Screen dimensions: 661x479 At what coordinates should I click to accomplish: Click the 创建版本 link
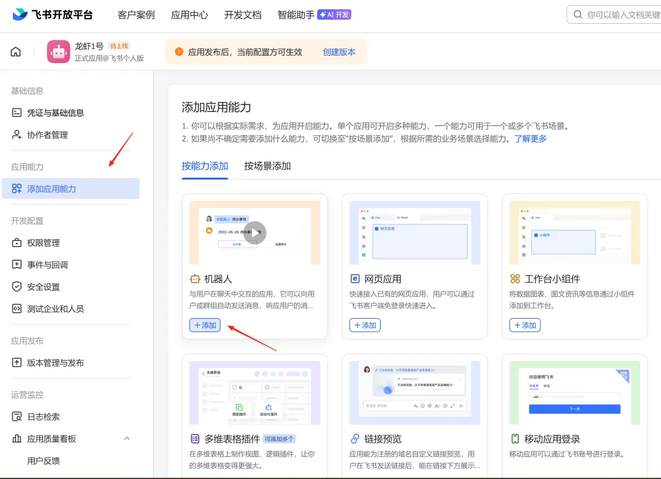(339, 52)
